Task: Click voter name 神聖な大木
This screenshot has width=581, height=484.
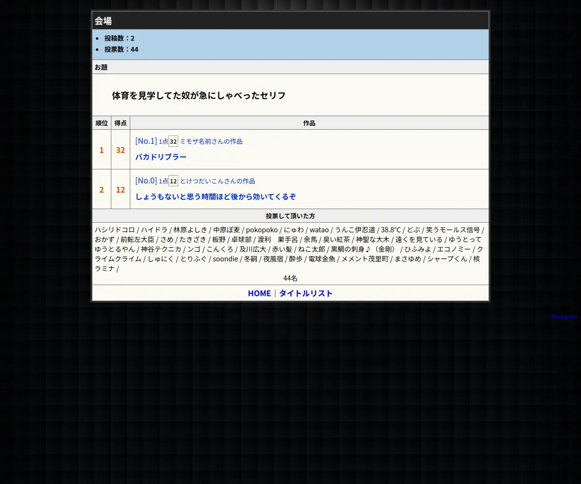Action: pyautogui.click(x=372, y=240)
